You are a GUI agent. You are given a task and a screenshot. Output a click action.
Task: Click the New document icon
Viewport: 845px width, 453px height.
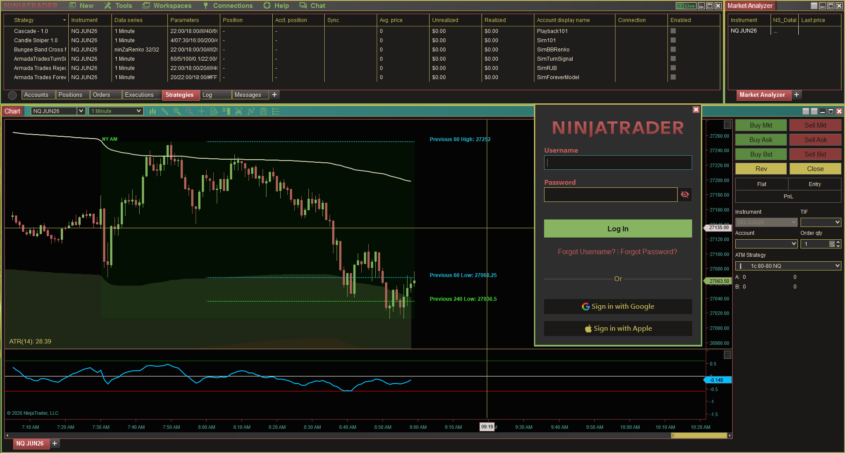point(72,5)
